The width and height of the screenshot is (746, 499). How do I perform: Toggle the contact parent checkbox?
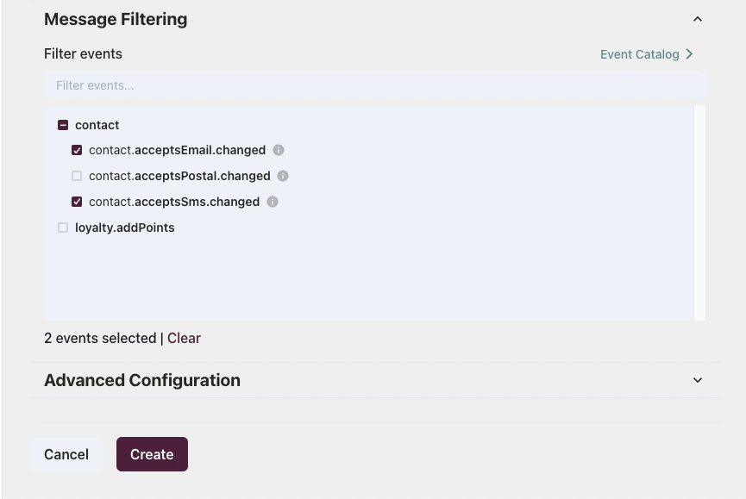[x=63, y=124]
